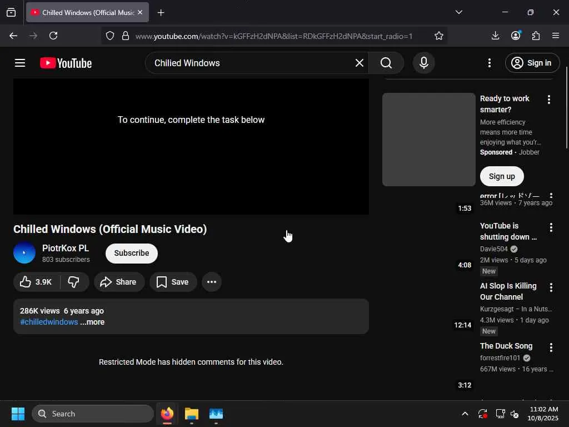Click the page vertical scrollbar
569x427 pixels.
(566, 108)
